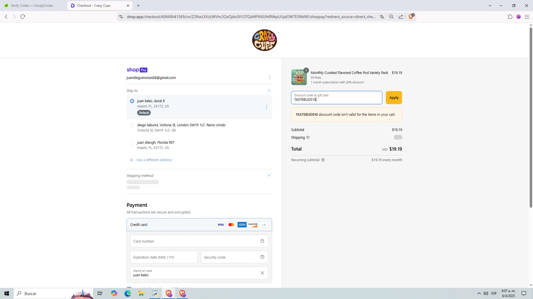Open browser extensions menu
The width and height of the screenshot is (533, 299).
[x=510, y=17]
